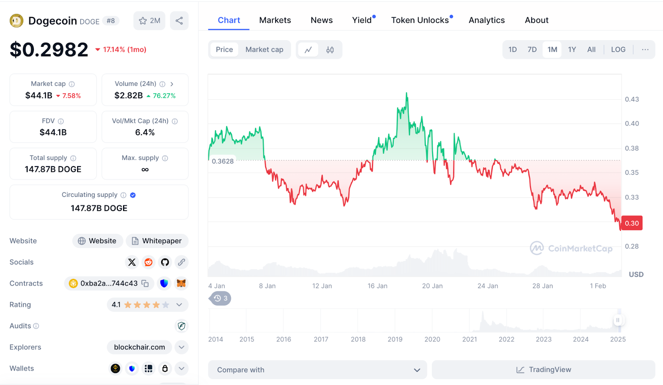
Task: Open Dogecoin X (Twitter) social link
Action: (x=132, y=262)
